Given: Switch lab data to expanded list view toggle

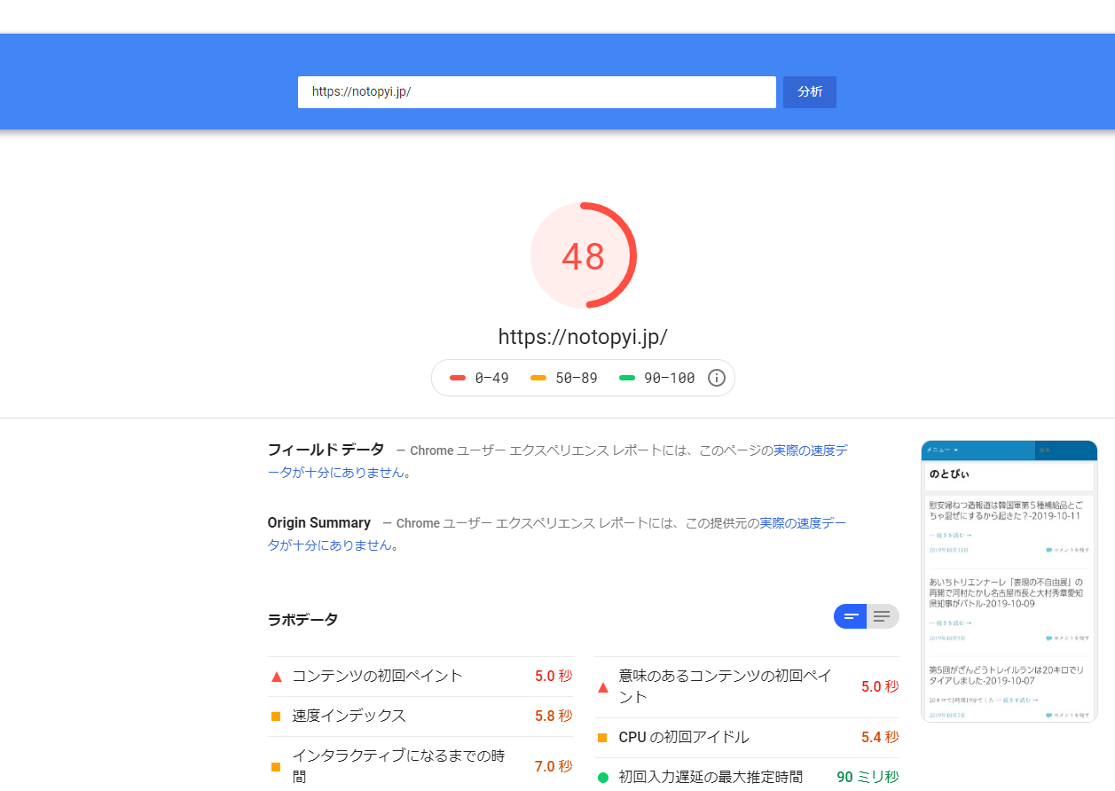Looking at the screenshot, I should point(883,616).
